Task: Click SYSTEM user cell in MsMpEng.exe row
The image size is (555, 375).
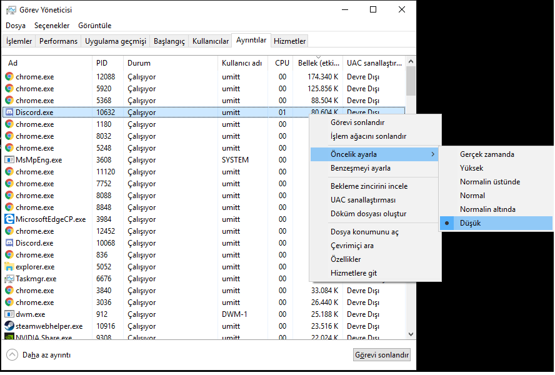Action: (235, 160)
